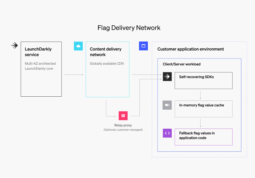Click the light blue cloud CDN icon
The height and width of the screenshot is (178, 255).
[78, 46]
